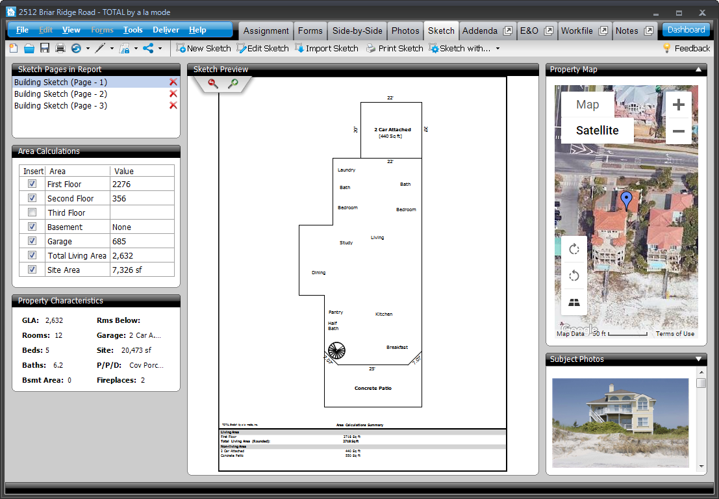This screenshot has height=499, width=719.
Task: Click the share icon in toolbar
Action: [148, 48]
